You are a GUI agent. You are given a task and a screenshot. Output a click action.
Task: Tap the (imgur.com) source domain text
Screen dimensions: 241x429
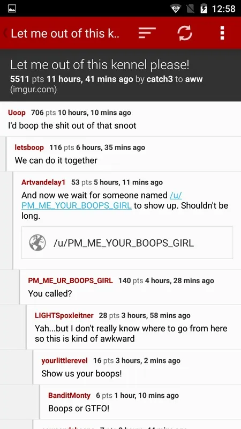pyautogui.click(x=33, y=90)
